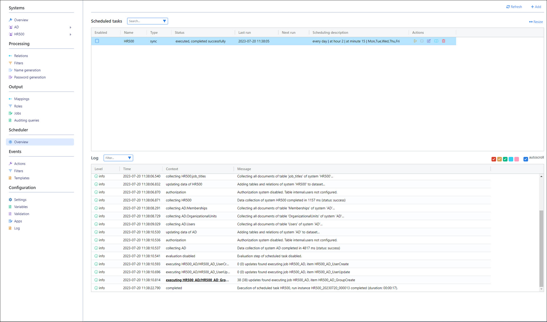Click info icon of the completed log row
The height and width of the screenshot is (322, 547).
coord(96,288)
